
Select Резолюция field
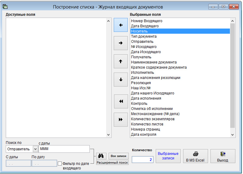tap(180, 83)
